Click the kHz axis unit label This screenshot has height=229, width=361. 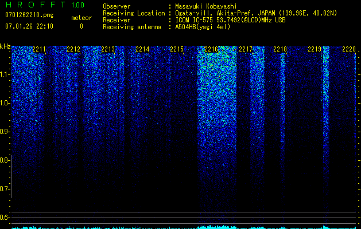click(5, 46)
